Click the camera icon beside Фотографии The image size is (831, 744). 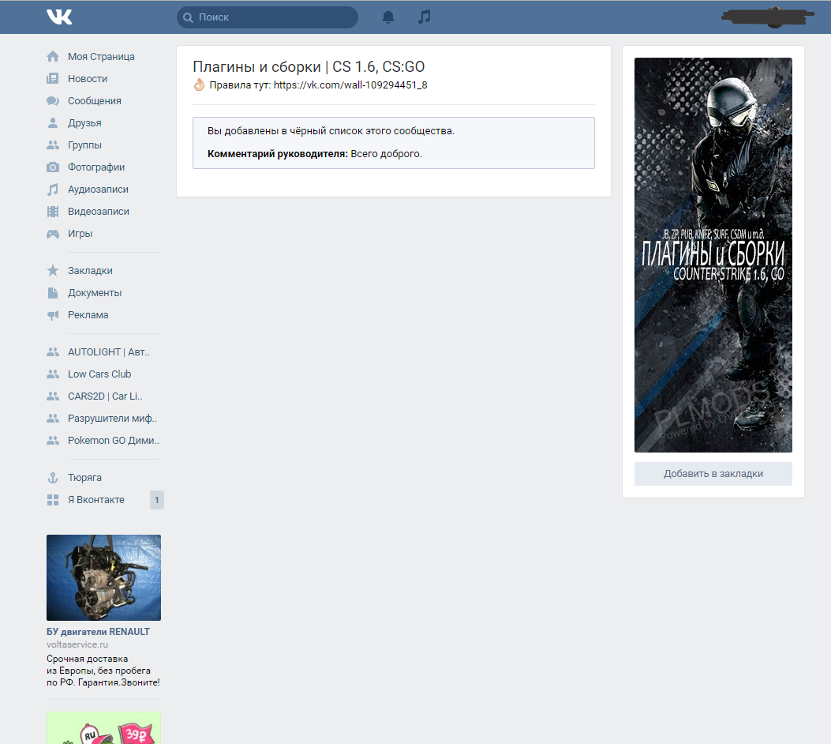52,167
